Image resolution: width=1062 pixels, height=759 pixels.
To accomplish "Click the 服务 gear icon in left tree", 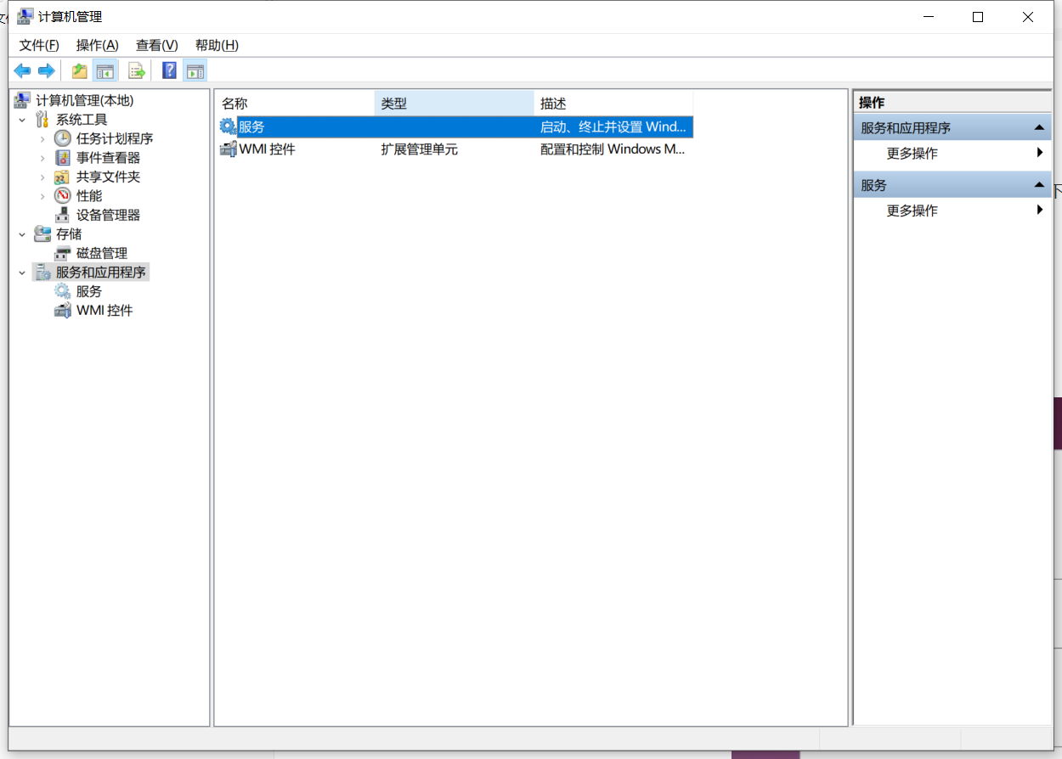I will pyautogui.click(x=63, y=291).
